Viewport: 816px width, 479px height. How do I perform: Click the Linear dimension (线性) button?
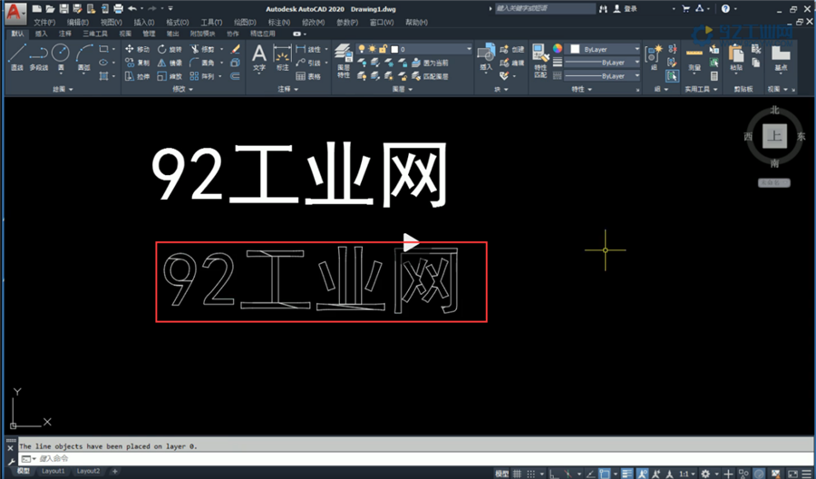[308, 50]
